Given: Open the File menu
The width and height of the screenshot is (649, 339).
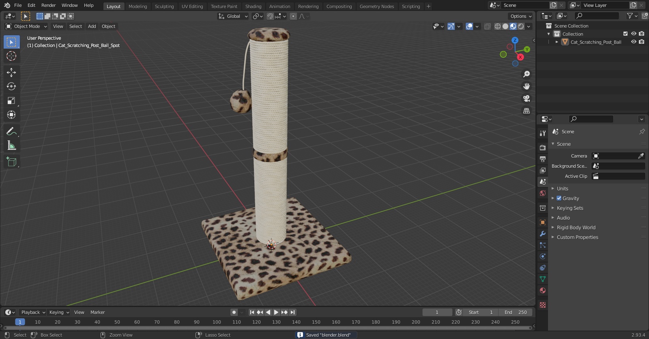Looking at the screenshot, I should point(18,5).
